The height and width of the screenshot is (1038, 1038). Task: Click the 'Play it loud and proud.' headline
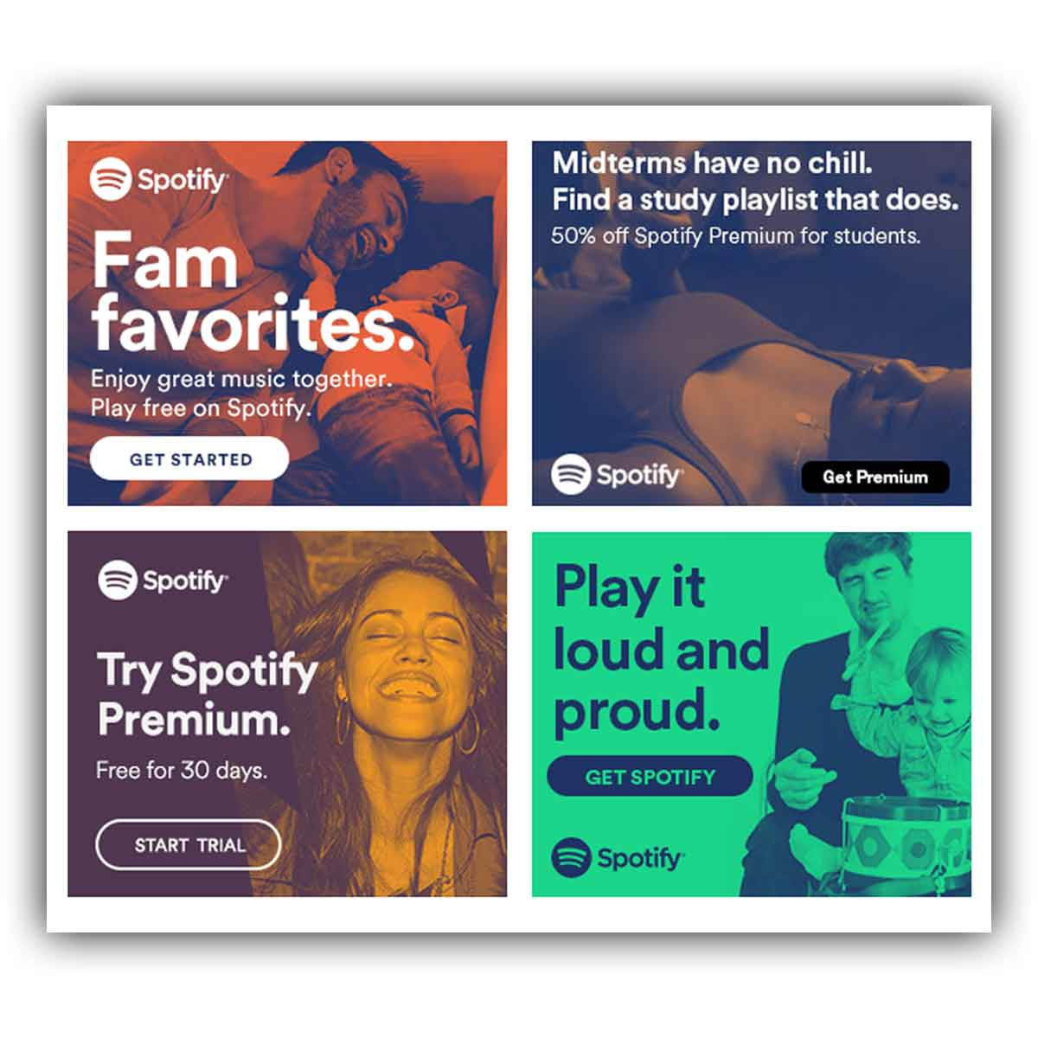(x=661, y=649)
